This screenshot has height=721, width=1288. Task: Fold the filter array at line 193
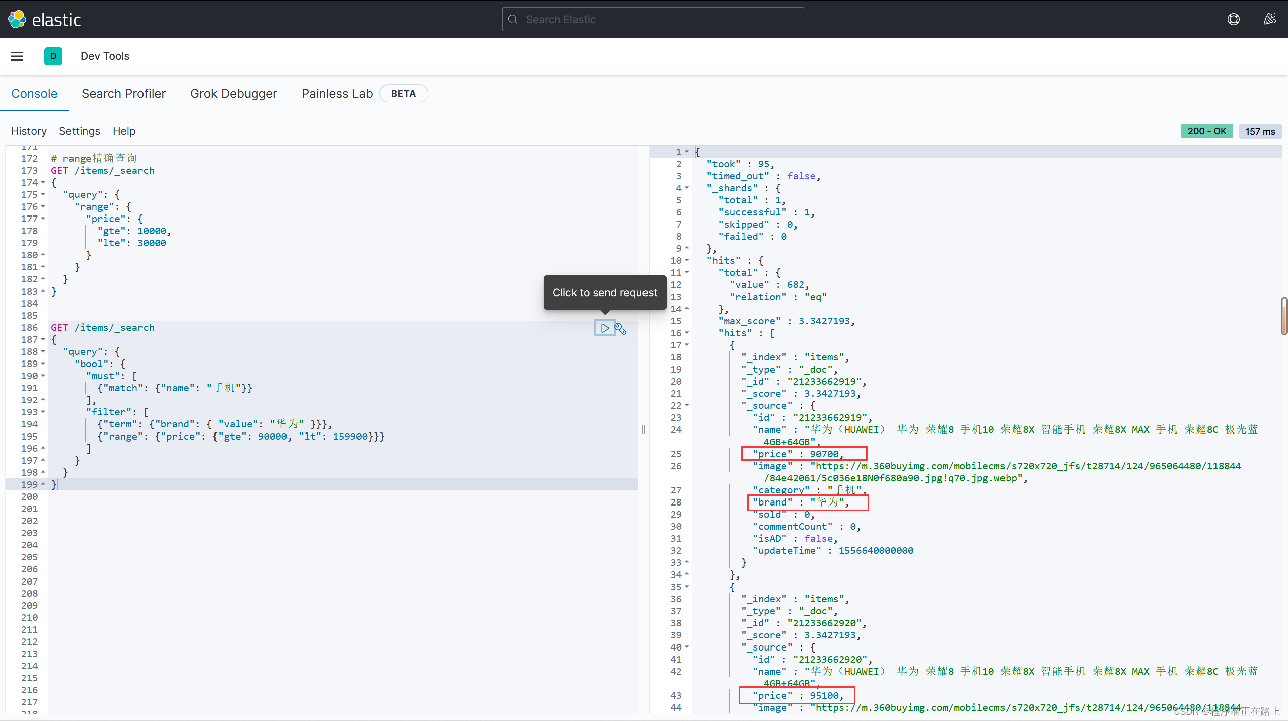pyautogui.click(x=43, y=412)
